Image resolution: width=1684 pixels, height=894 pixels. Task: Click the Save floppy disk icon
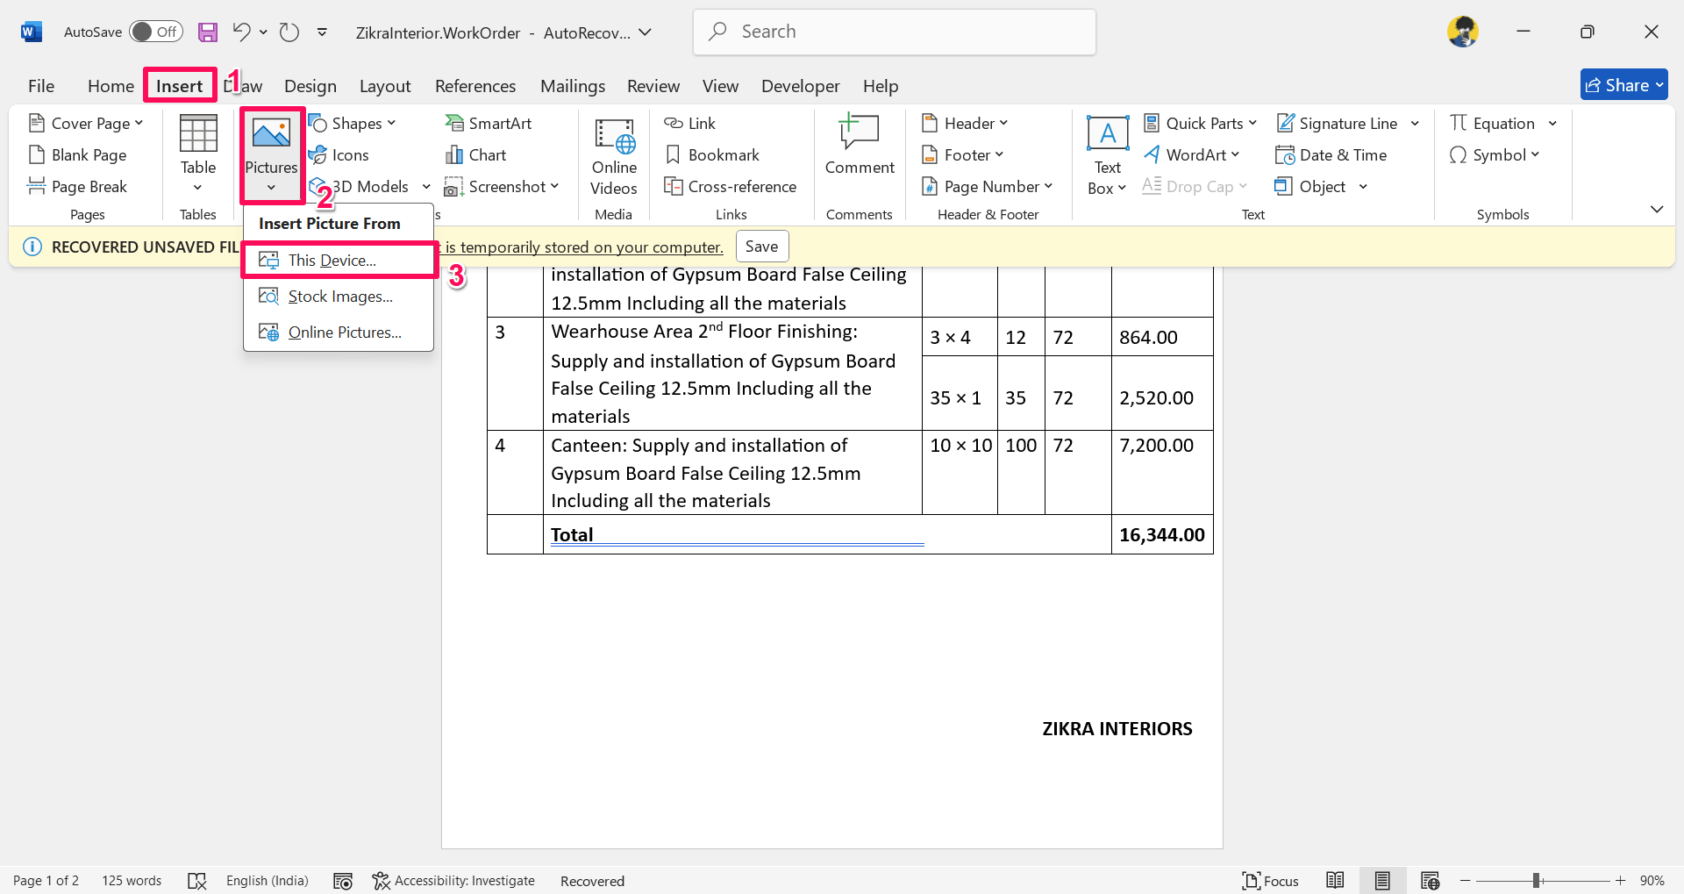pos(207,32)
